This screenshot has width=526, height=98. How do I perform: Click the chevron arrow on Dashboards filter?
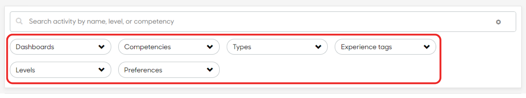coord(102,47)
